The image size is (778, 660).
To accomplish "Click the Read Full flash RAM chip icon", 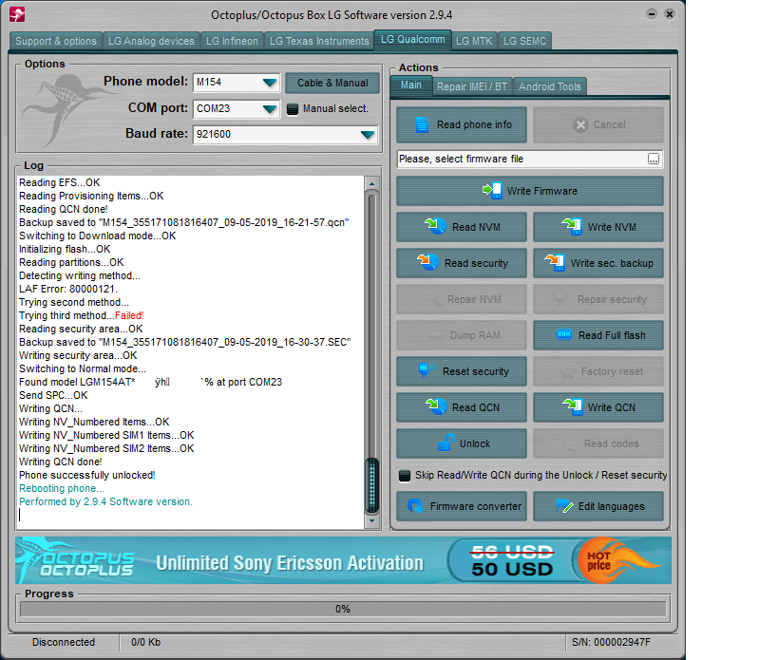I will [563, 334].
